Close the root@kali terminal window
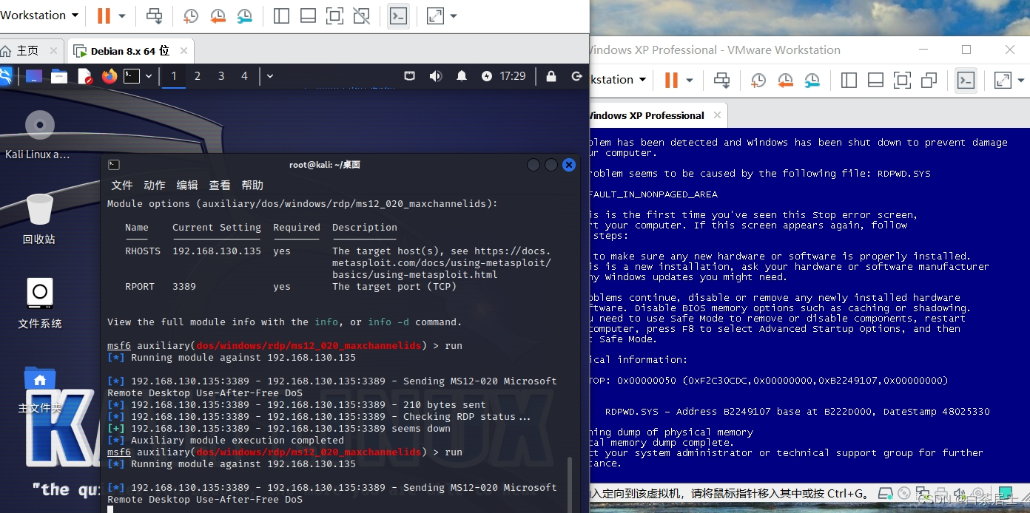 [569, 165]
